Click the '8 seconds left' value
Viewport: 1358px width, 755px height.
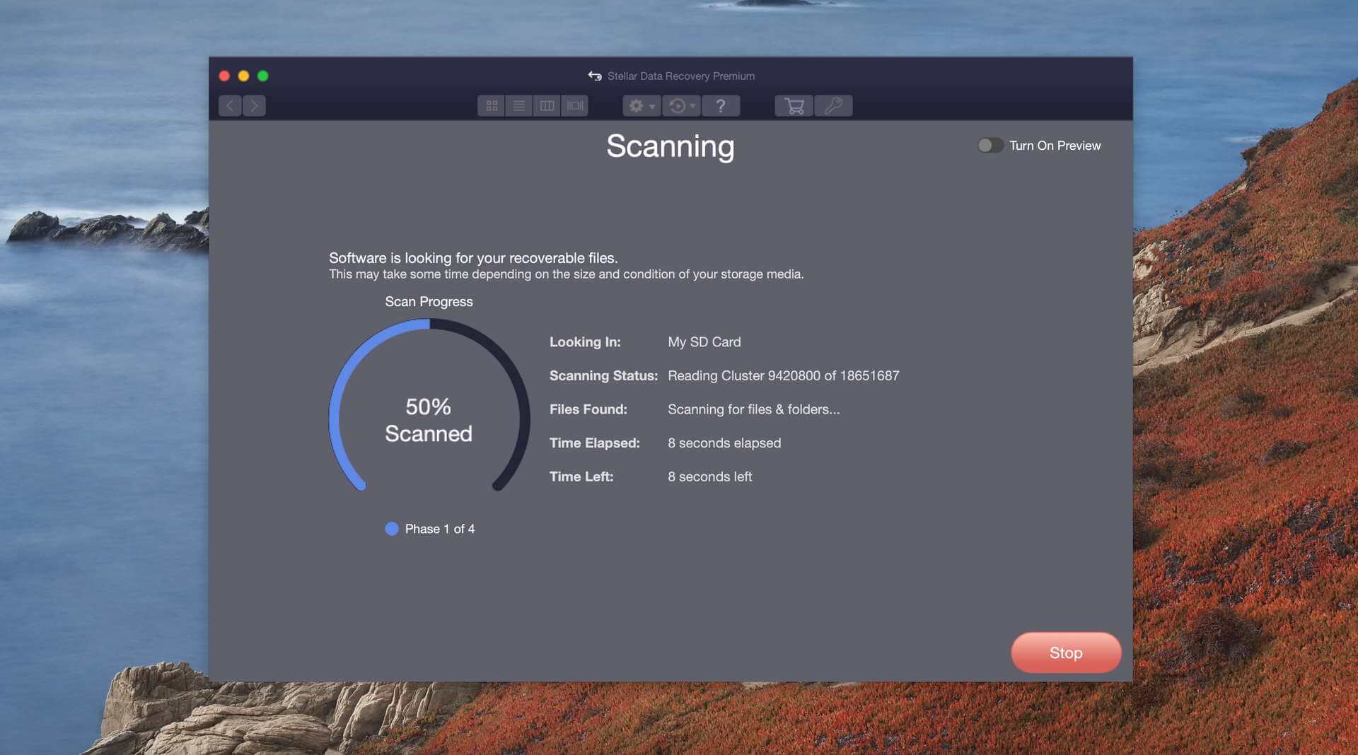710,477
